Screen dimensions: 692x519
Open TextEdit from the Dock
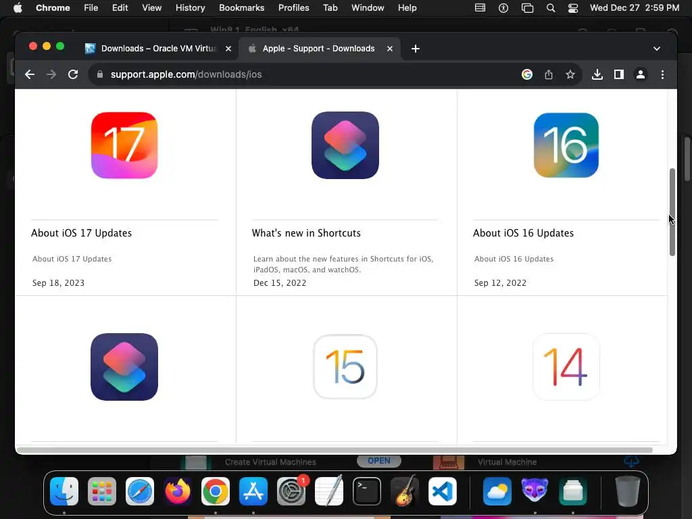coord(329,491)
